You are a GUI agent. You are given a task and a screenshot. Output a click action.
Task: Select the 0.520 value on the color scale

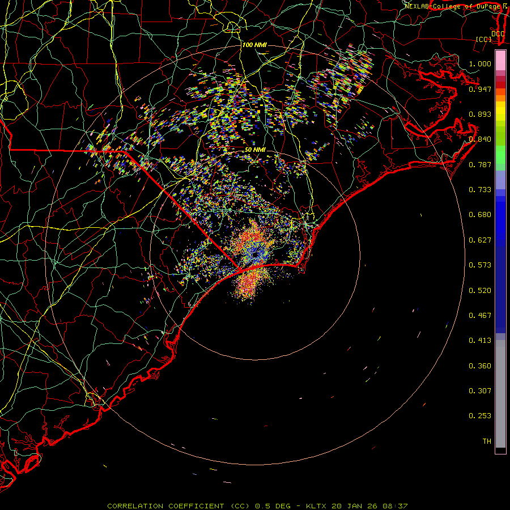[x=480, y=291]
